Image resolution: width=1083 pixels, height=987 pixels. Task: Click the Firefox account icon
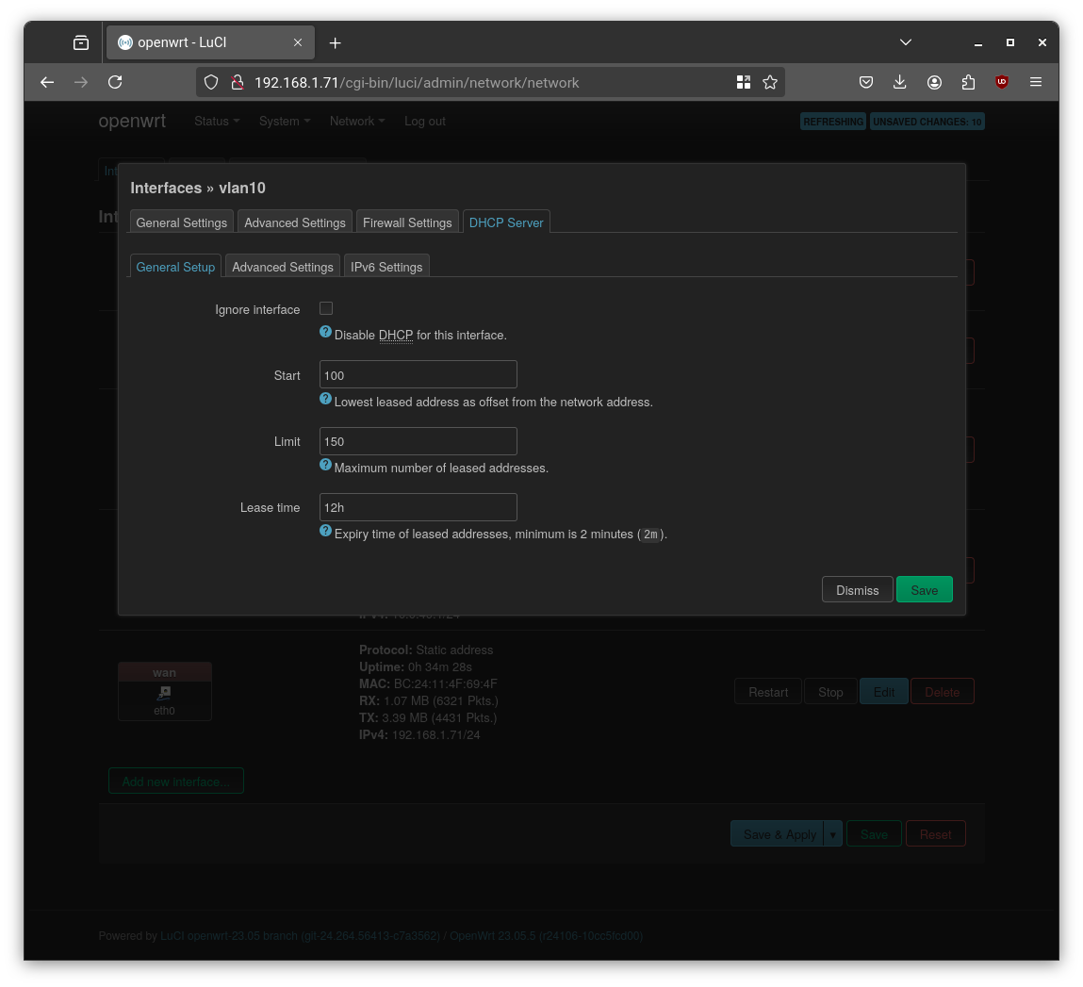934,82
